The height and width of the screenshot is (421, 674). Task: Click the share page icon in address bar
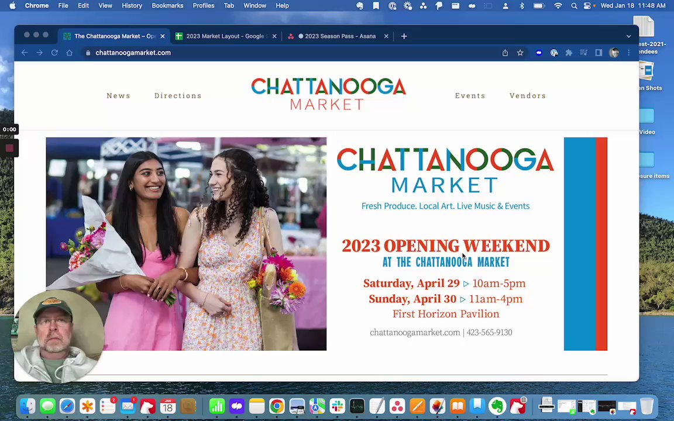505,53
